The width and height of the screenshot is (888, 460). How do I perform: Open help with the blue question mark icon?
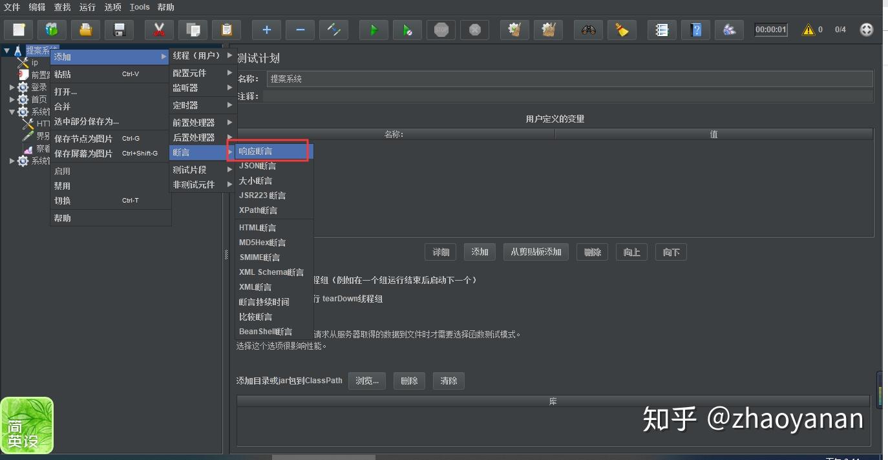coord(696,29)
